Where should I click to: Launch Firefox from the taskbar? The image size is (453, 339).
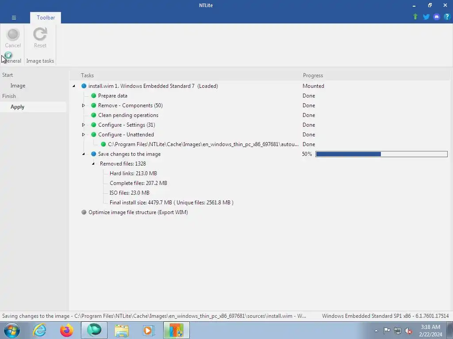66,330
